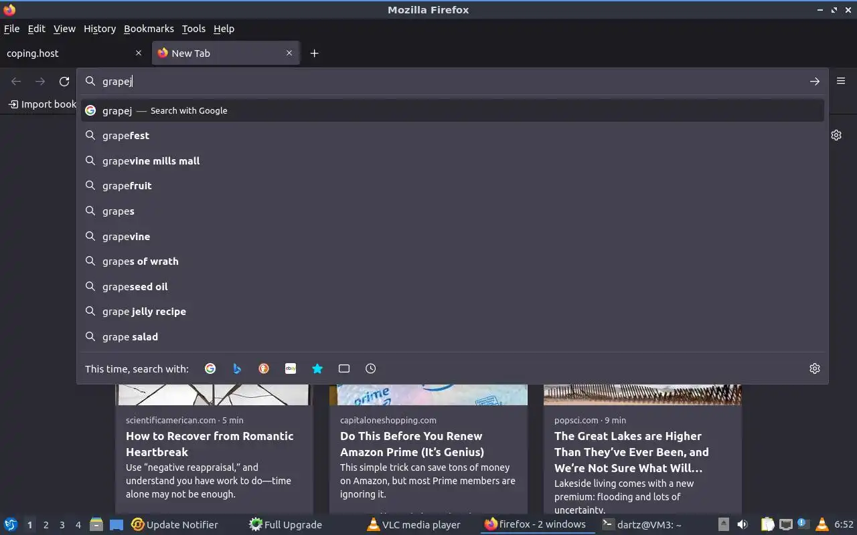Screen dimensions: 857x535
Task: Click the forward navigation arrow
Action: click(x=40, y=82)
